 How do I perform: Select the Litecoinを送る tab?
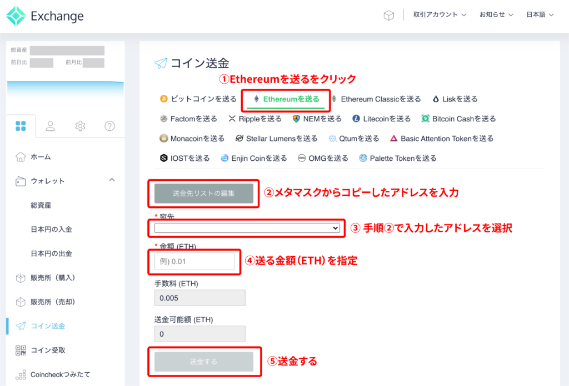pyautogui.click(x=381, y=119)
